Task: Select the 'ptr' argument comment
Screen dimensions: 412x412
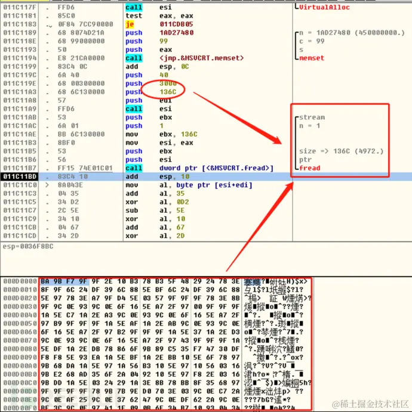Action: pos(306,159)
